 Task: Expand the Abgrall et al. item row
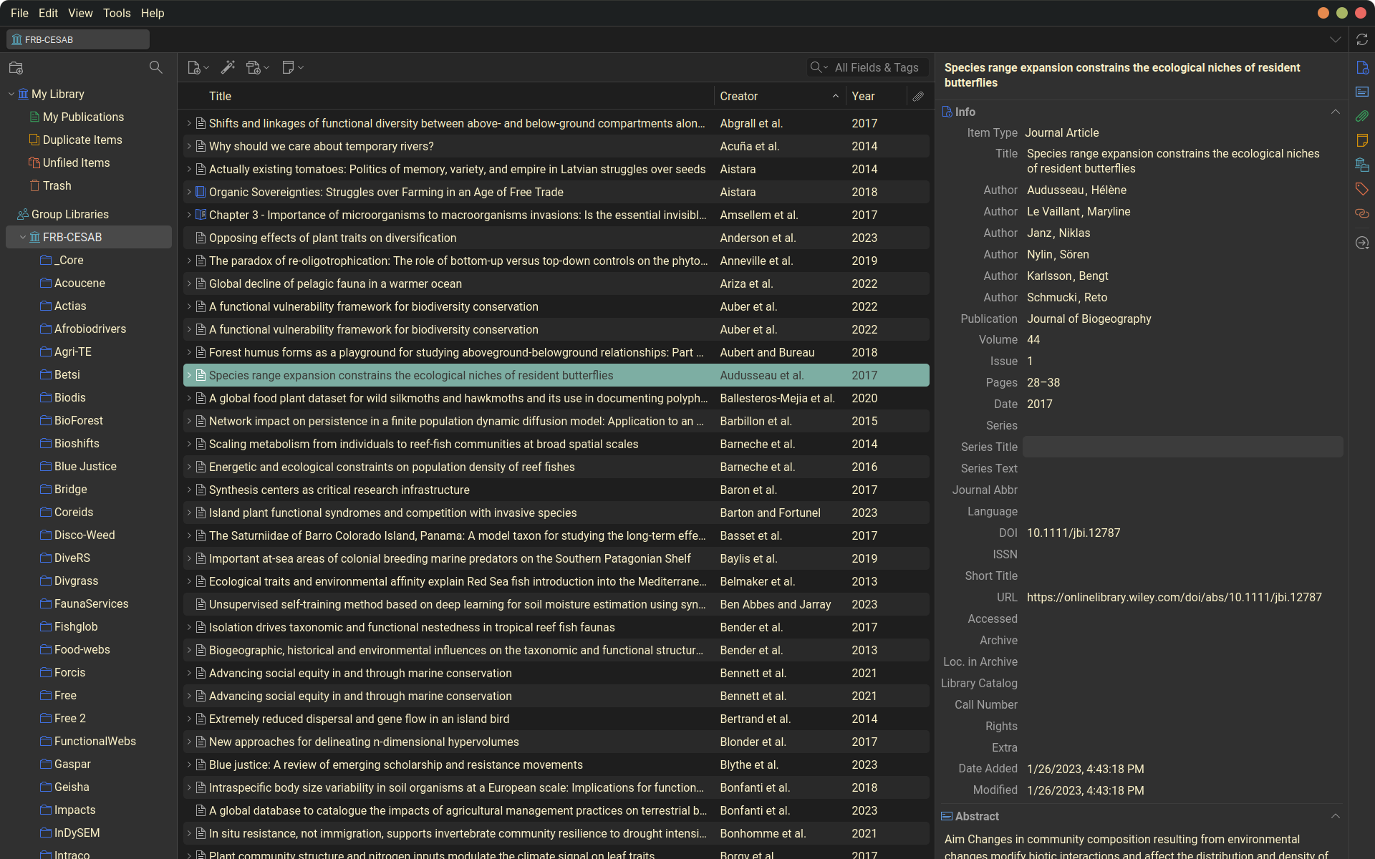189,123
